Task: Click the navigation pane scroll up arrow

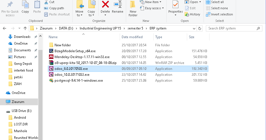Action: tap(40, 36)
